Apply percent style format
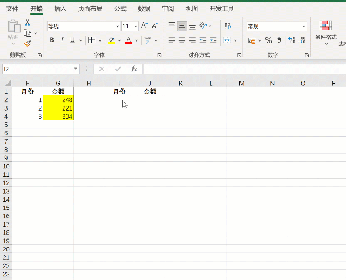This screenshot has width=346, height=280. tap(268, 40)
